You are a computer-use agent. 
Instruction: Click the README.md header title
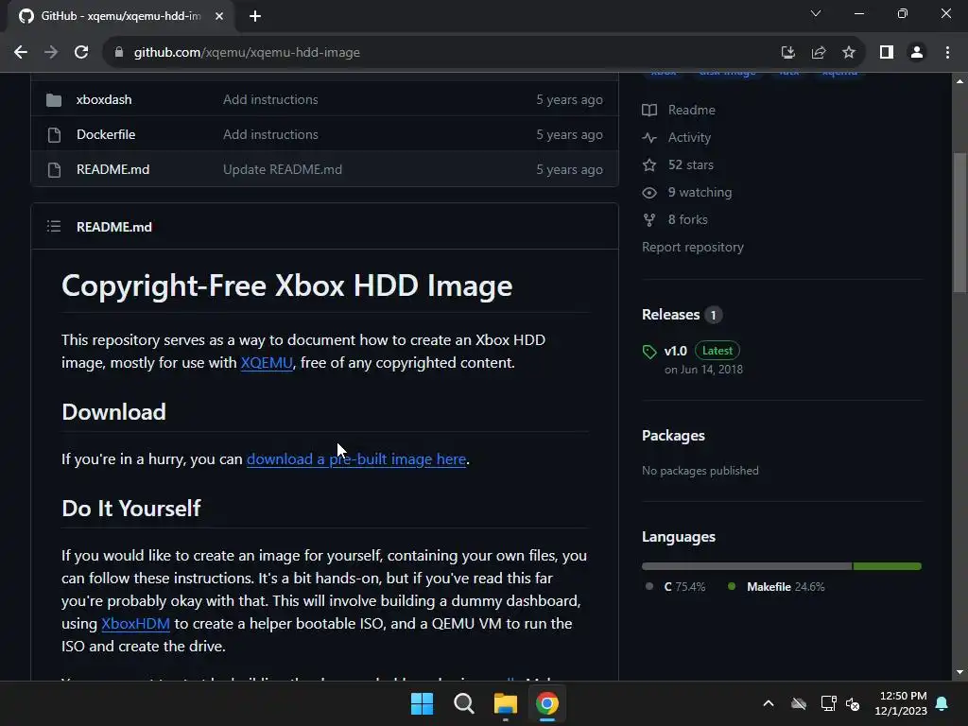[x=114, y=227]
